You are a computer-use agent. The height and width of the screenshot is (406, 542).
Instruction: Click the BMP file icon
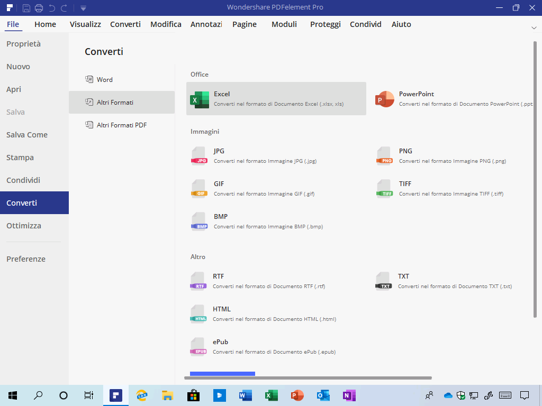pos(199,222)
